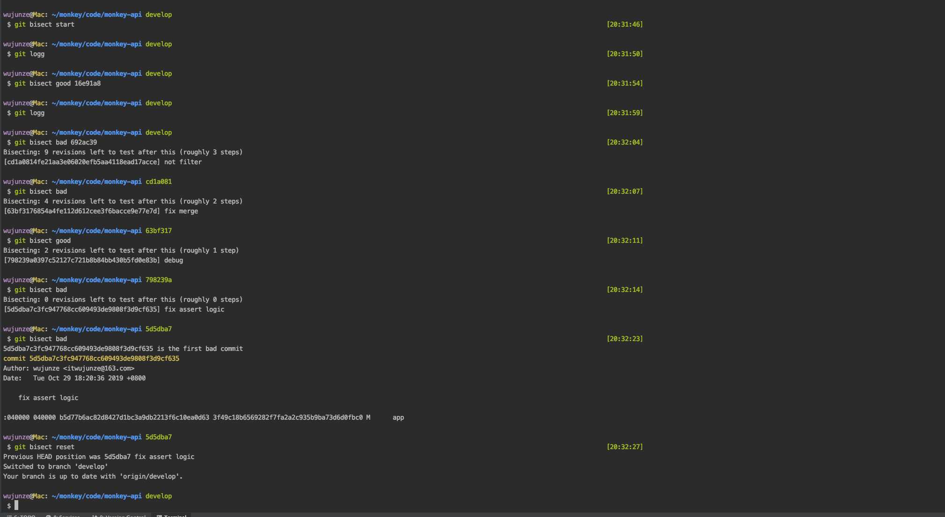This screenshot has width=945, height=517.
Task: Click the yellow 'commit 5d5dba7c…' hash line
Action: pyautogui.click(x=91, y=358)
